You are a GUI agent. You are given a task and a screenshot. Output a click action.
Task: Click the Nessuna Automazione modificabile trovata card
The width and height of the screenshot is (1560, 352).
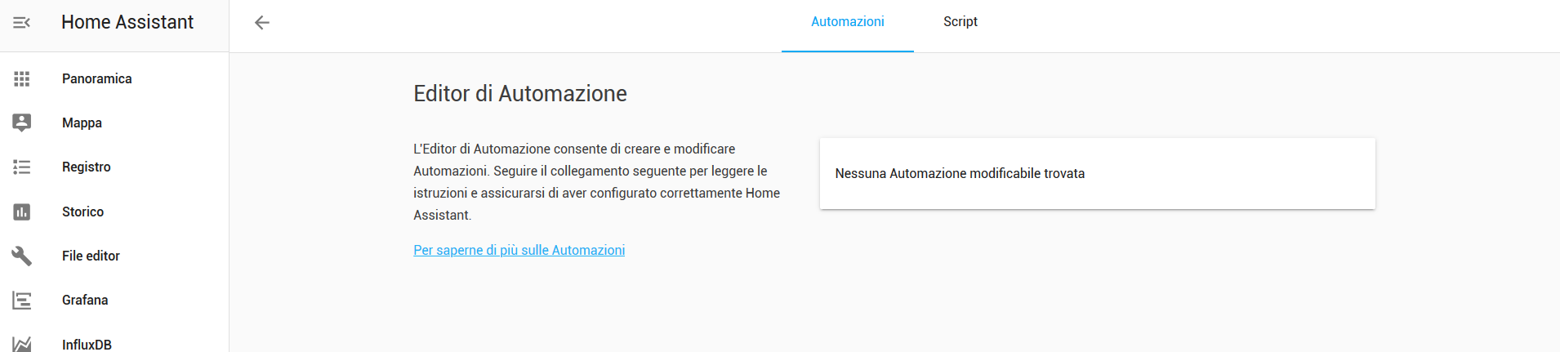click(x=1097, y=173)
